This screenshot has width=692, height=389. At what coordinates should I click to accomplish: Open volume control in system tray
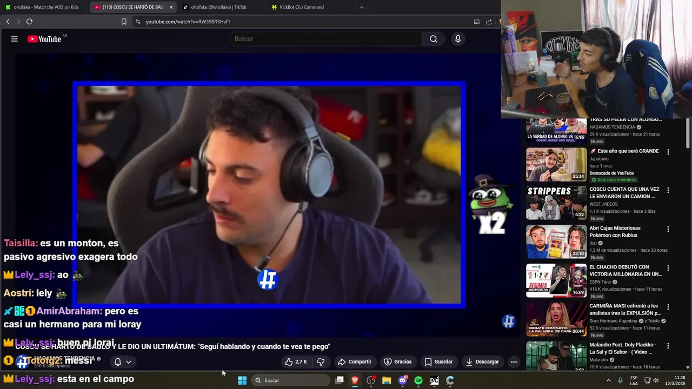click(x=656, y=380)
